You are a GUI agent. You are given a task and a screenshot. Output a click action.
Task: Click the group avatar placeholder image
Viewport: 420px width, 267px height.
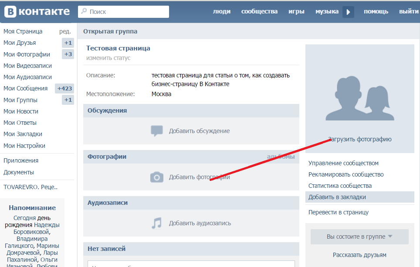click(360, 98)
